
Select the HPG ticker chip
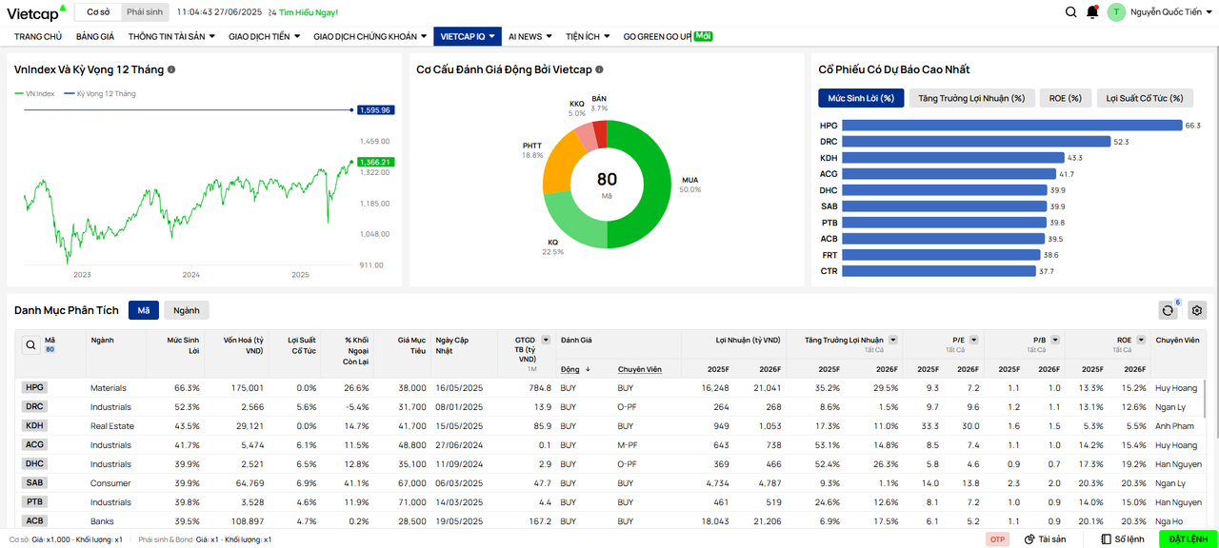click(x=34, y=388)
